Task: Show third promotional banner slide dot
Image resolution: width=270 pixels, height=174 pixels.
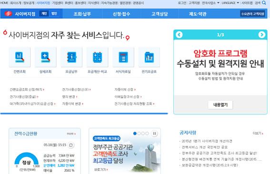Action: pyautogui.click(x=143, y=133)
